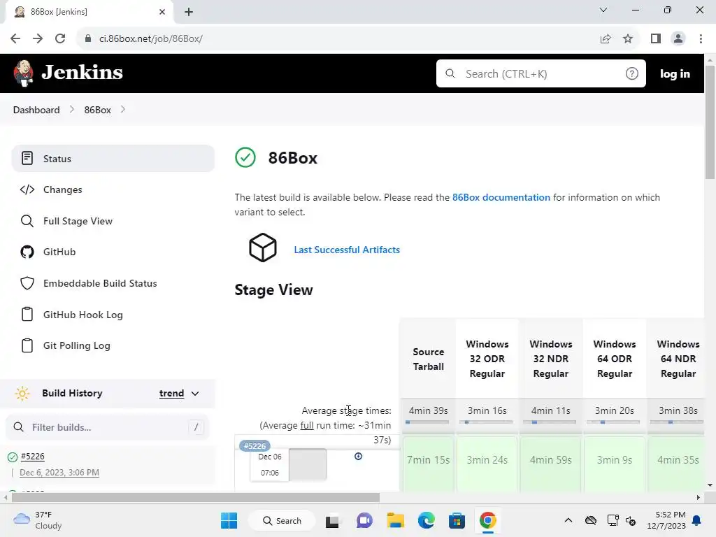
Task: Click the browser address bar URL
Action: [151, 39]
